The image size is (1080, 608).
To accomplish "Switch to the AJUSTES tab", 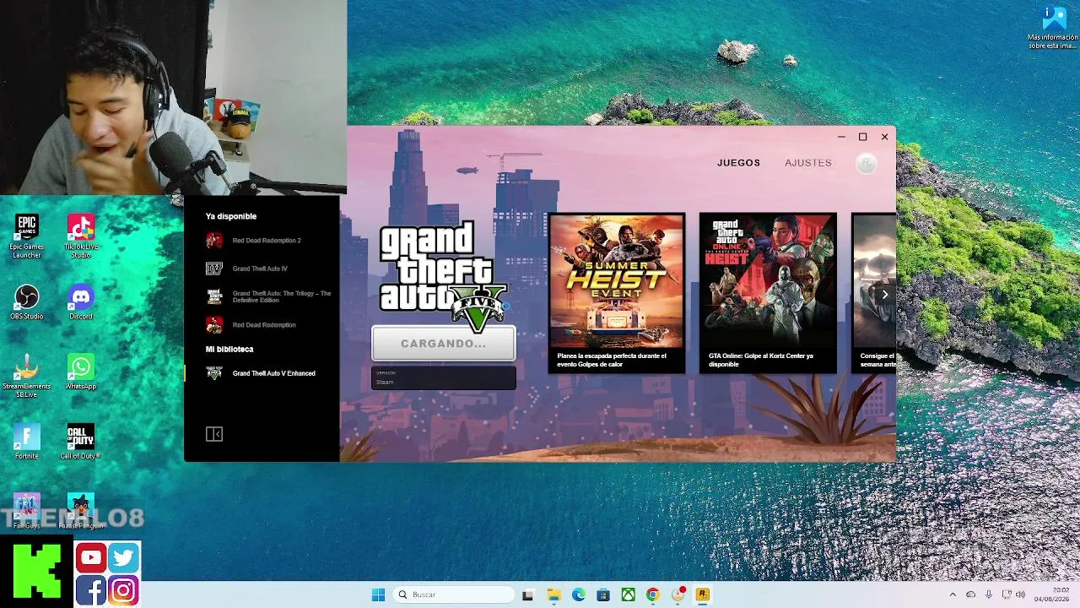I will point(808,163).
